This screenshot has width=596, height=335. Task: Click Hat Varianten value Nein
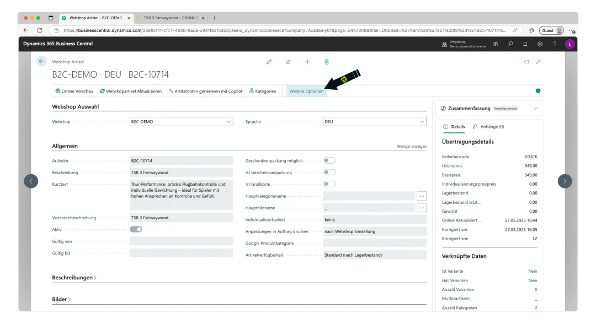point(533,280)
